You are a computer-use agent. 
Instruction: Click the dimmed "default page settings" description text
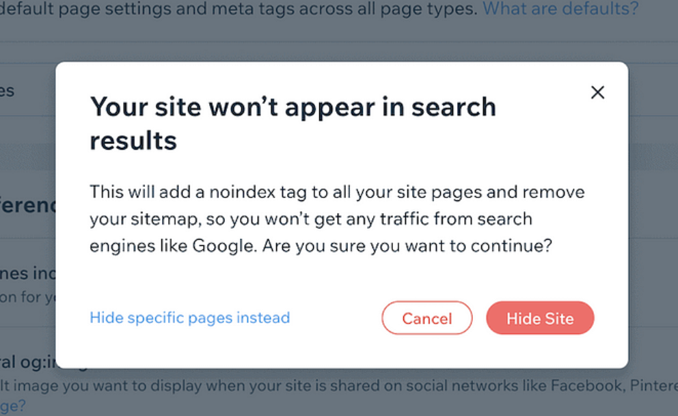point(239,9)
